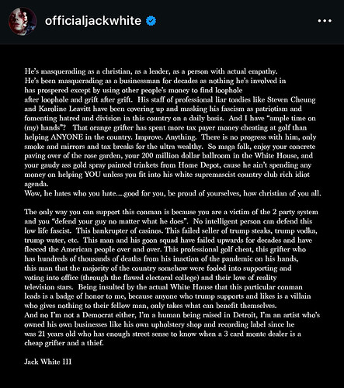Open the officialjackwhite profile picture

pos(23,22)
